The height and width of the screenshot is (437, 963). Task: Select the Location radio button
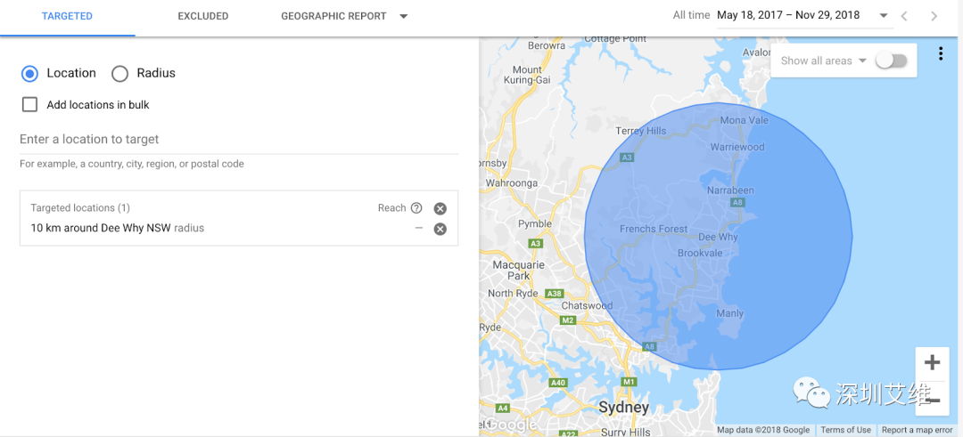coord(30,73)
